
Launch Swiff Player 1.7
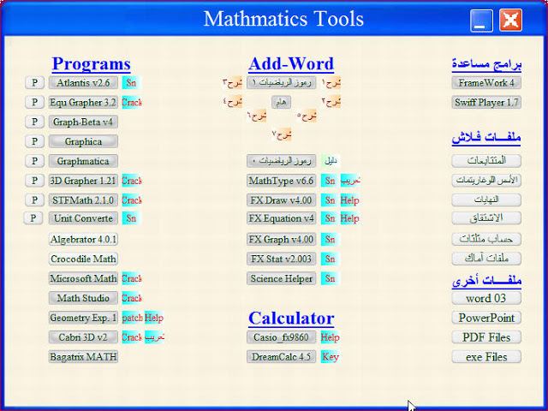pyautogui.click(x=486, y=103)
